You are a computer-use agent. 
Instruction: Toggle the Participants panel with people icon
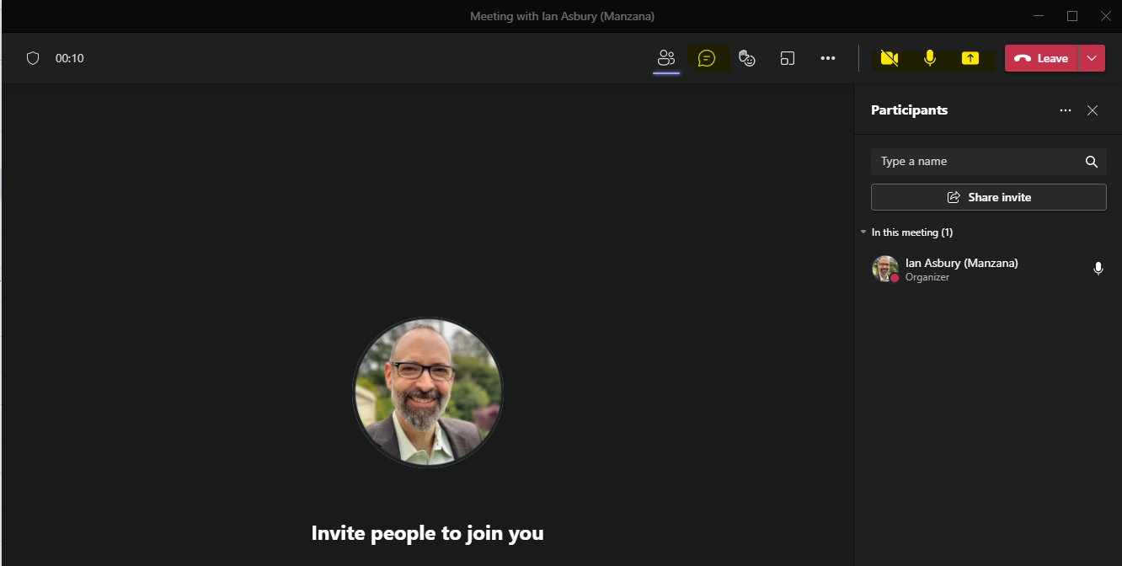666,58
